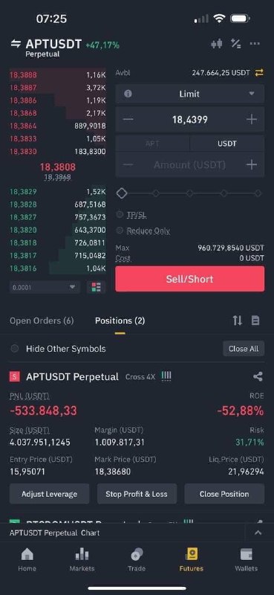Enable the Reduce Only option
Image resolution: width=274 pixels, height=595 pixels.
[143, 231]
